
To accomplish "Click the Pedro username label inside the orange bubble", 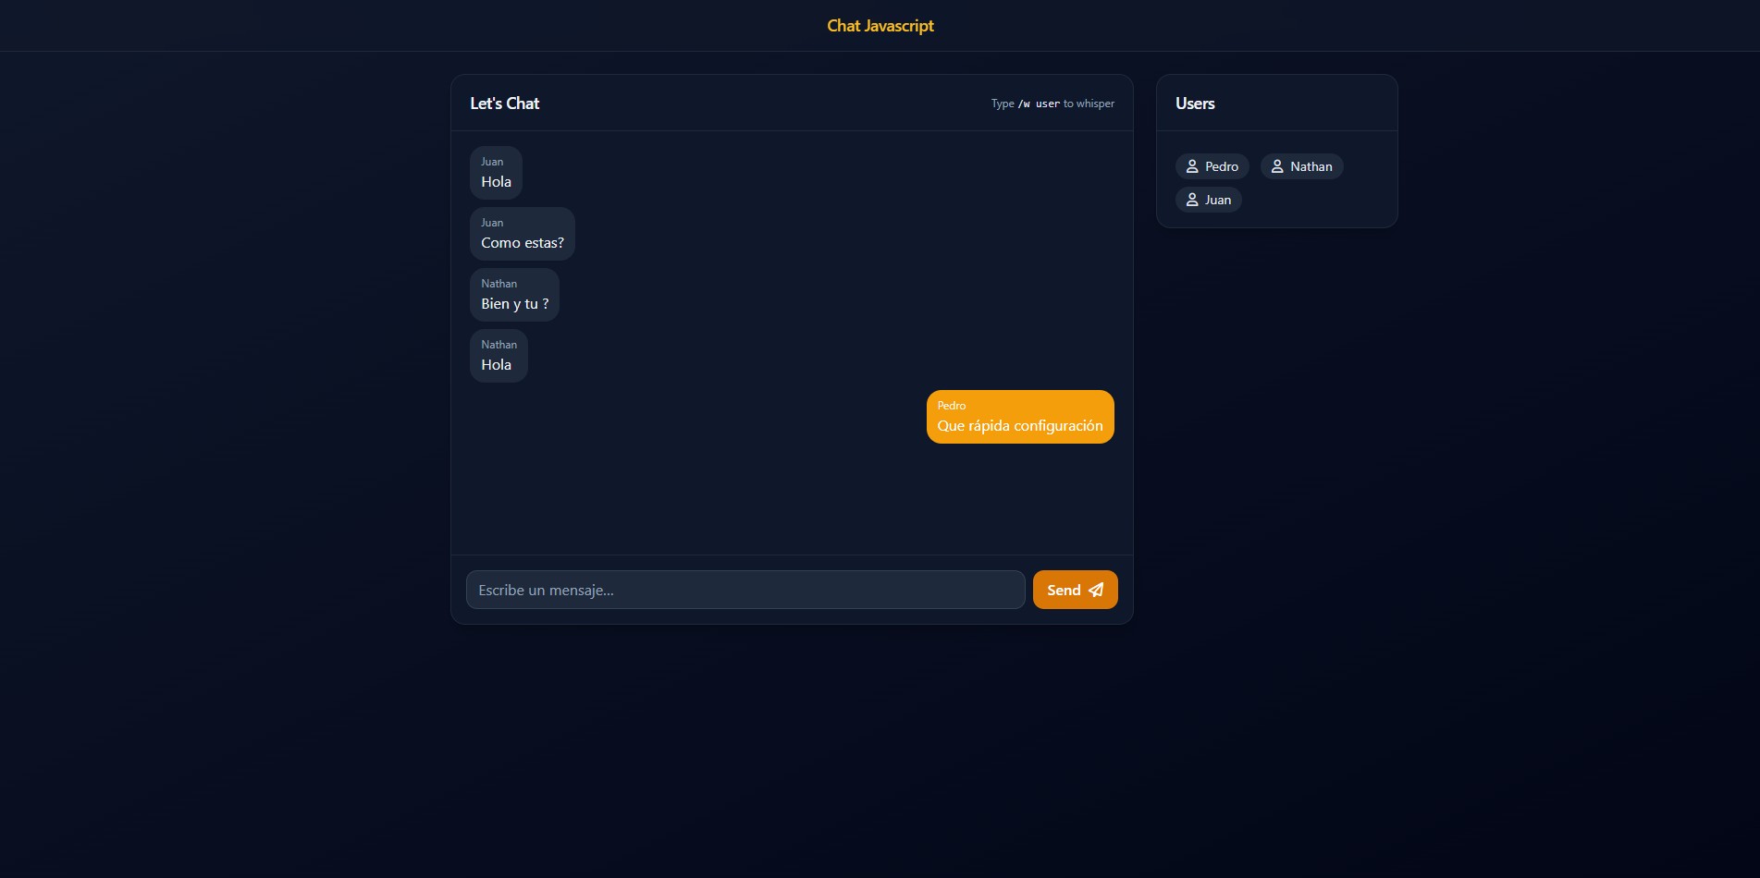I will 952,405.
